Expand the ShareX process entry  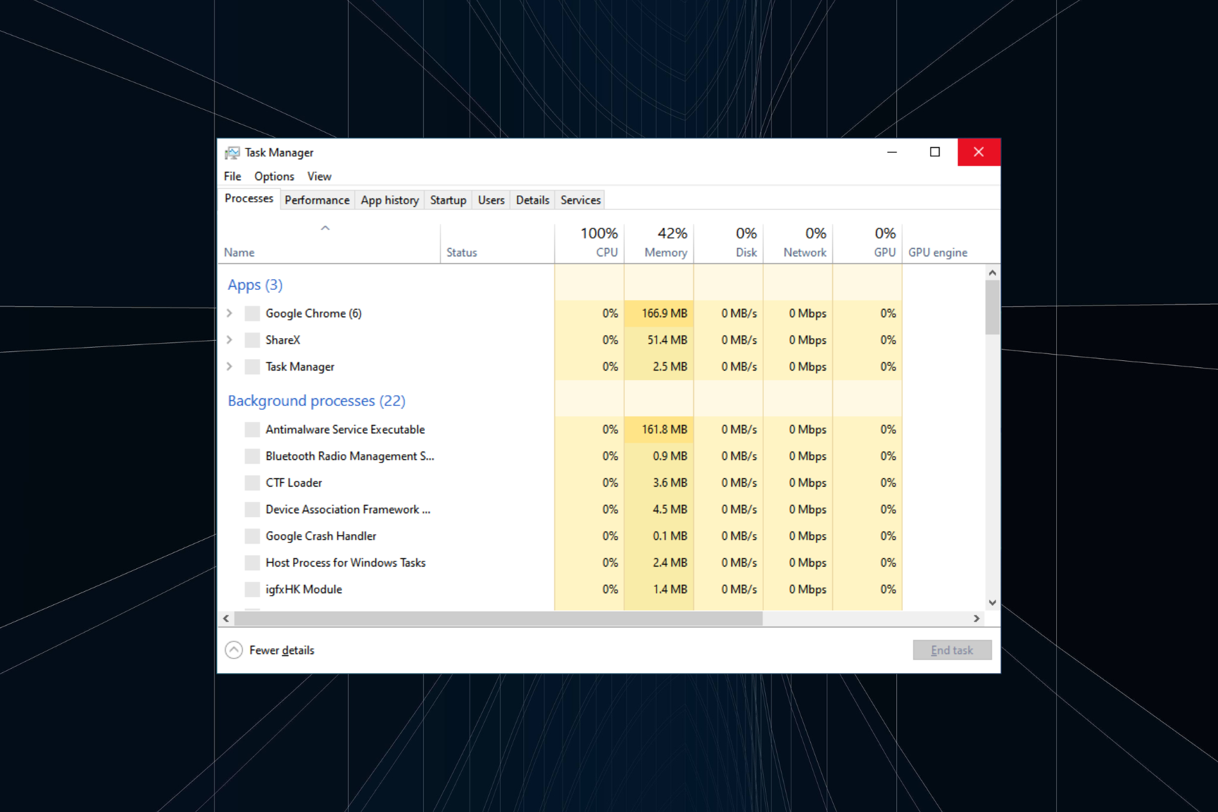pyautogui.click(x=230, y=339)
